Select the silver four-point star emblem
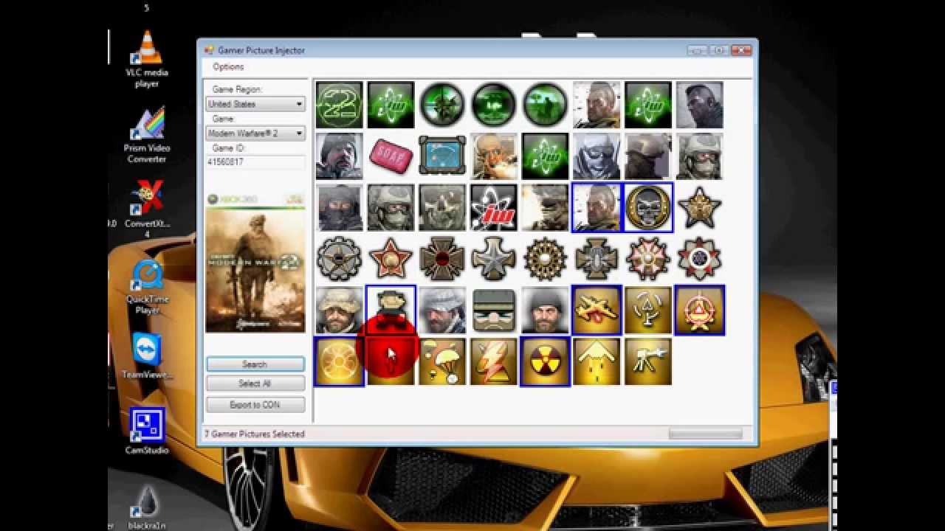 point(494,260)
